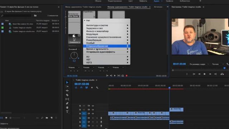Open timeline display settings wrench
Image resolution: width=229 pixels, height=129 pixels.
pyautogui.click(x=97, y=87)
